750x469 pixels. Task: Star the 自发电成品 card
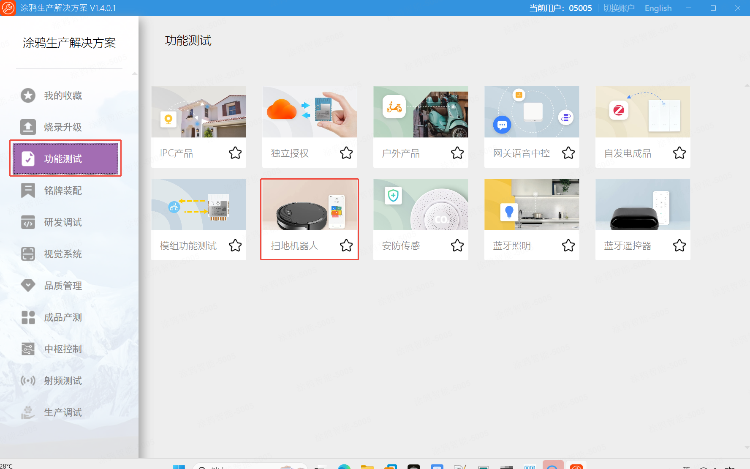(x=679, y=153)
